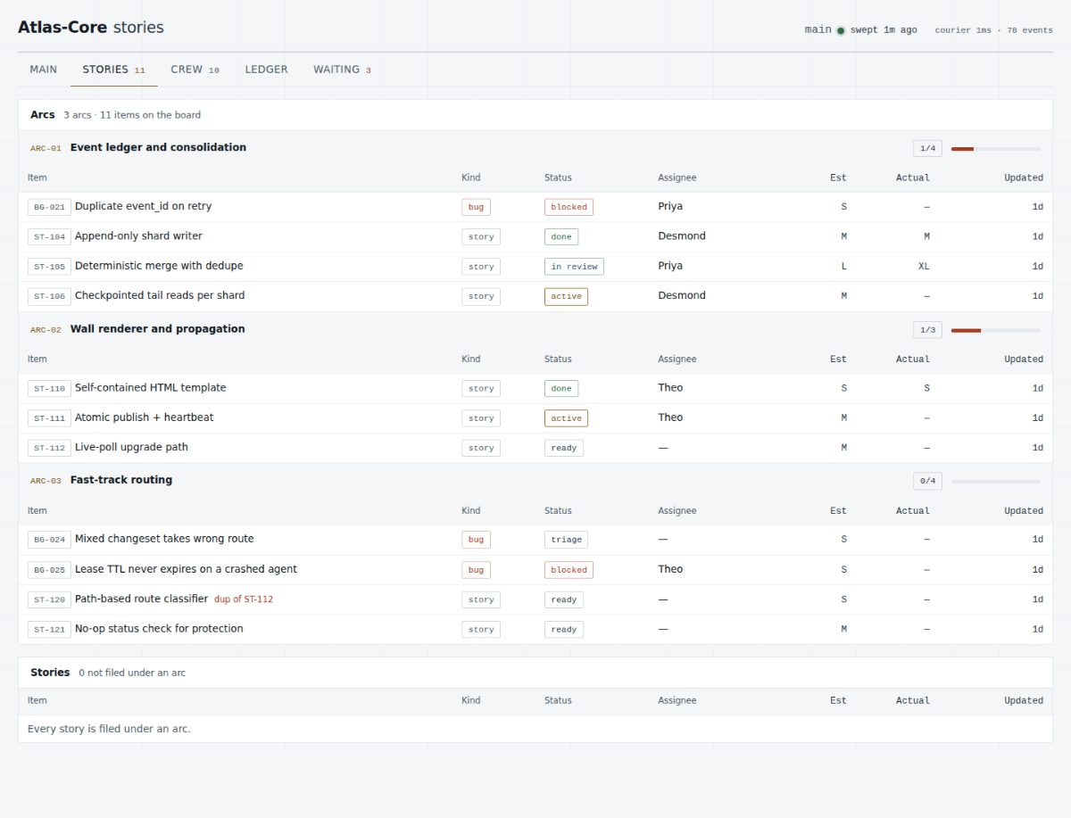Click the 1/3 count badge
1071x818 pixels.
pyautogui.click(x=927, y=330)
